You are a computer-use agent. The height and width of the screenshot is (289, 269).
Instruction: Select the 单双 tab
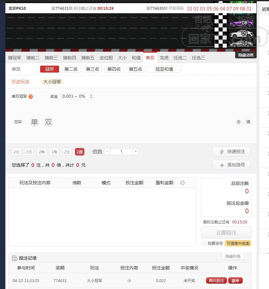point(150,58)
